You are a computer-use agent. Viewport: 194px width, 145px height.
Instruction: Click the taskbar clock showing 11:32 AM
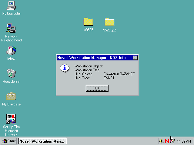[184, 141]
